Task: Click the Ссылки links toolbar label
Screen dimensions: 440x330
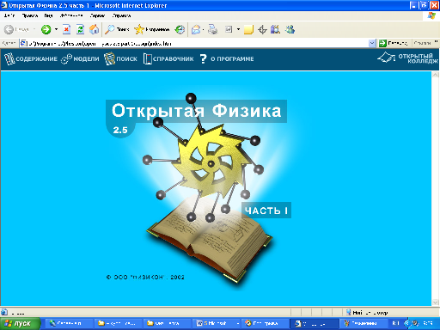Action: point(422,43)
